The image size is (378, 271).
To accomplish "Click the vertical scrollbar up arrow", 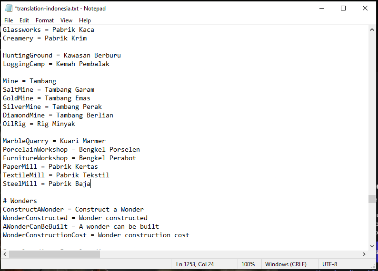I will coord(372,29).
